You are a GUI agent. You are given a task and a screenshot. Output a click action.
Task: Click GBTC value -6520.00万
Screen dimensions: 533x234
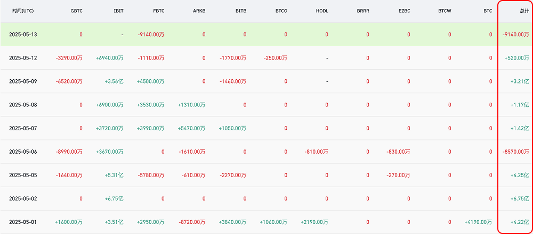69,81
